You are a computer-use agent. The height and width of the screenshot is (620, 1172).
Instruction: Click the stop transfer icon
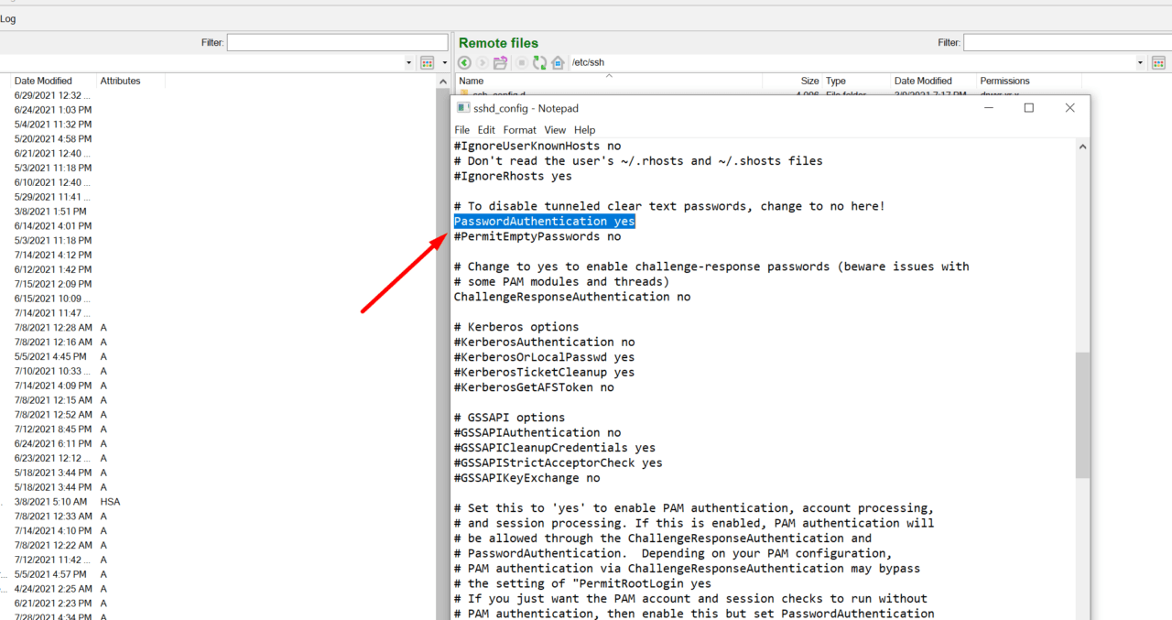521,62
